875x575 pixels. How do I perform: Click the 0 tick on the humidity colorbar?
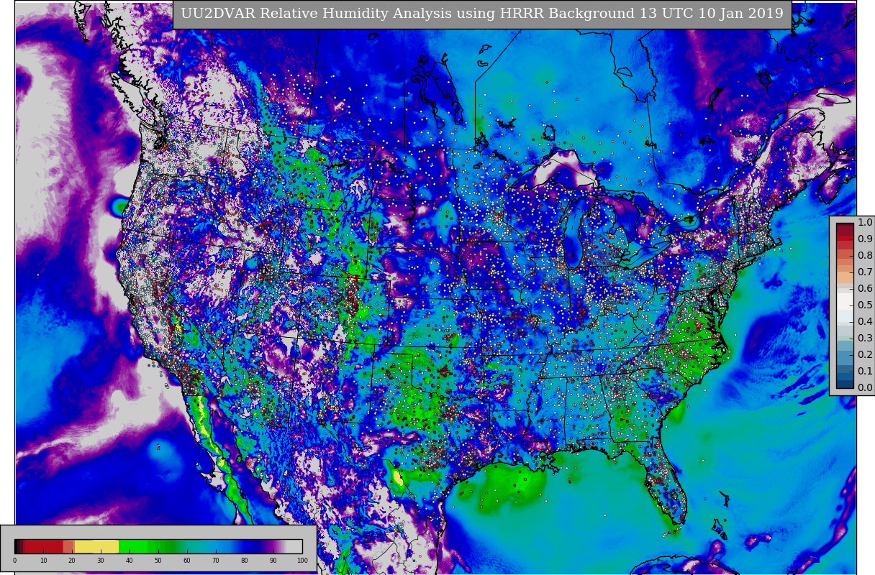coord(14,561)
